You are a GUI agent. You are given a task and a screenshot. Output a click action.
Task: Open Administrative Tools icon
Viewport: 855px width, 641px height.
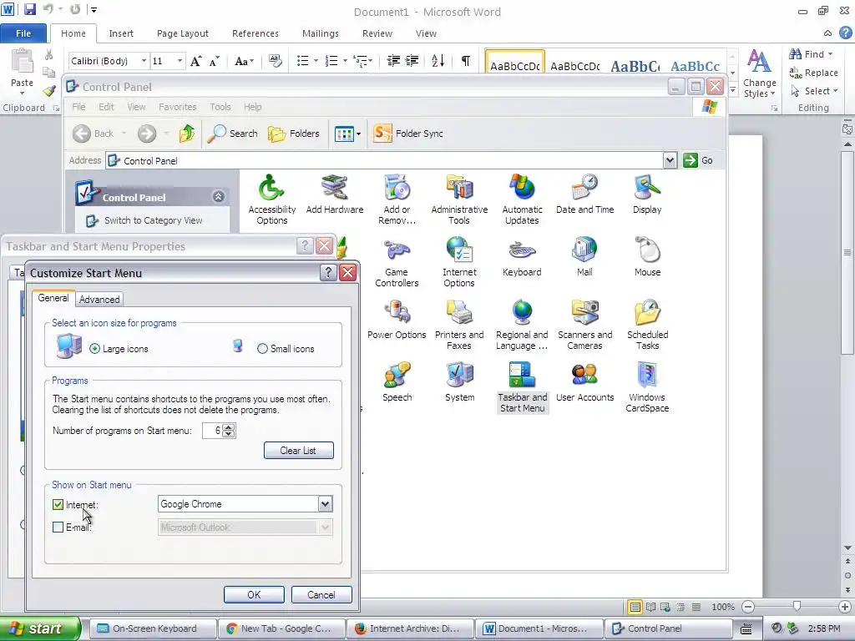[x=459, y=199]
